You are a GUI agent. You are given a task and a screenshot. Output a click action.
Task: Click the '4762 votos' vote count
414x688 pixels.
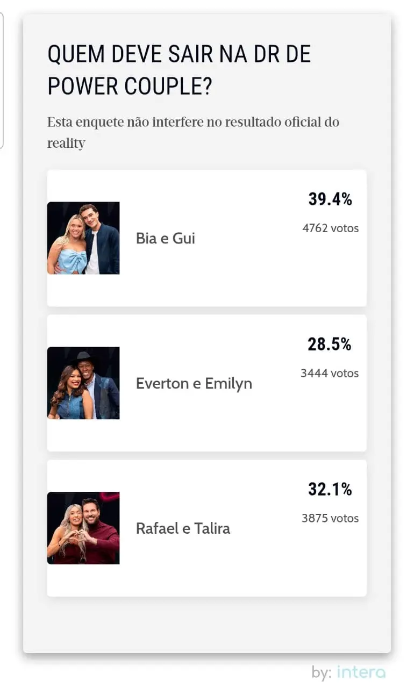pyautogui.click(x=330, y=228)
